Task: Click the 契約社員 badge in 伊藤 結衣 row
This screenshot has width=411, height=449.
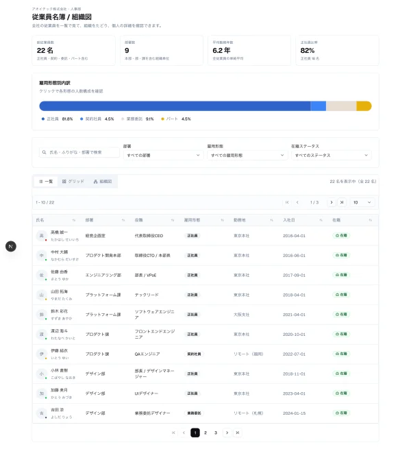Action: click(x=194, y=354)
